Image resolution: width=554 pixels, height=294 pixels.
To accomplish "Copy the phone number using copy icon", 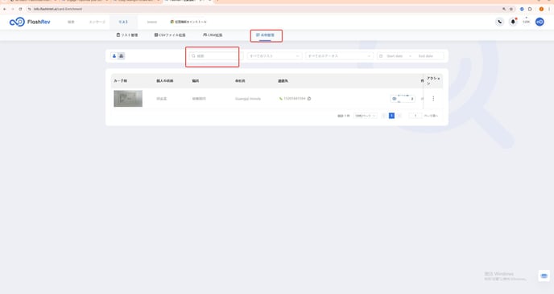I will (309, 99).
